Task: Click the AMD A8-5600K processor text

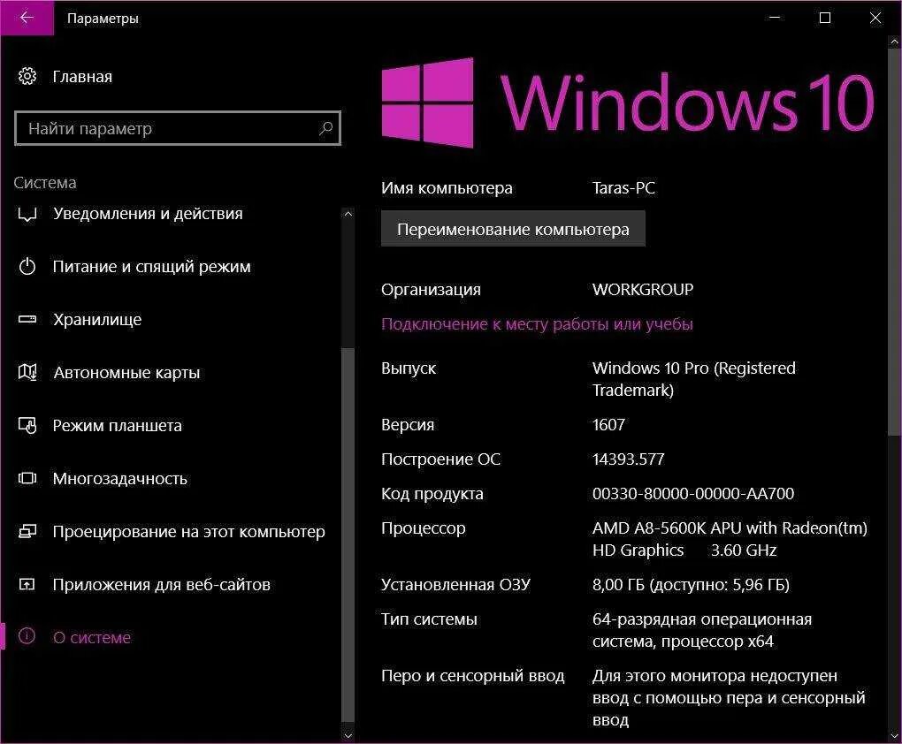Action: pos(730,539)
